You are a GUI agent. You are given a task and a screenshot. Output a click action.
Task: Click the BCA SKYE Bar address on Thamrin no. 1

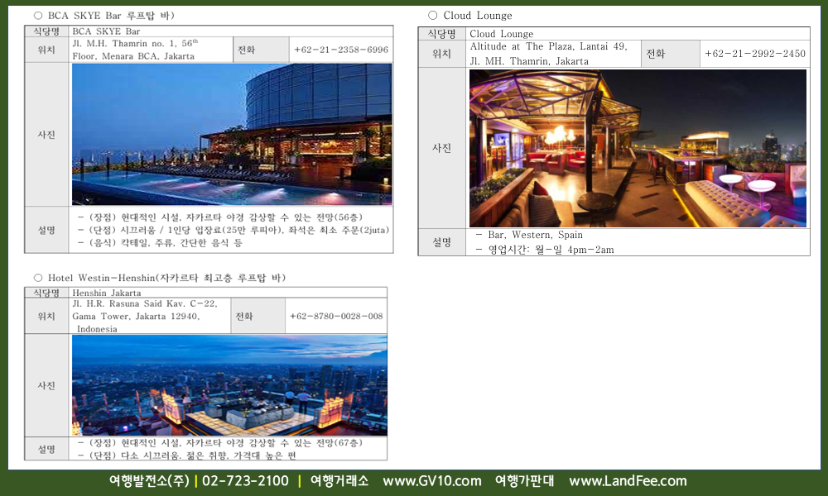(135, 50)
